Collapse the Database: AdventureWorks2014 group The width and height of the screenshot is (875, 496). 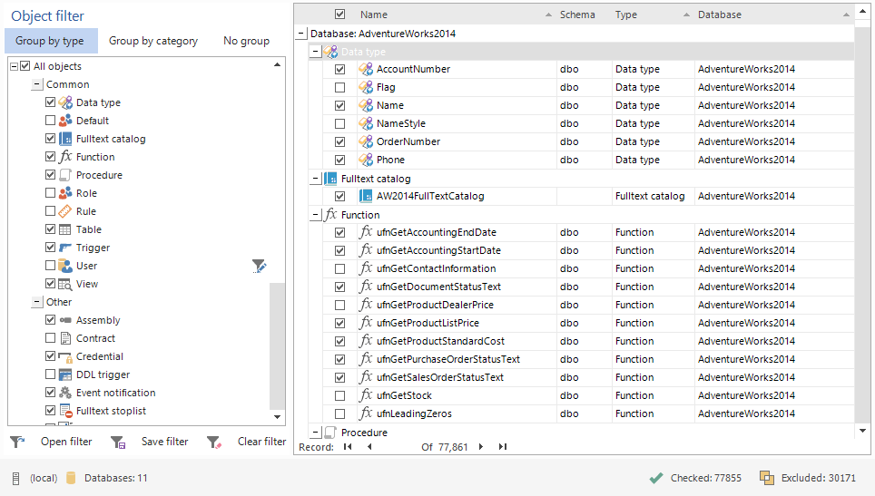[300, 34]
